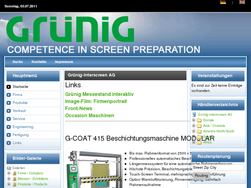Open the Europe dealer link
This screenshot has height=188, width=251.
(208, 120)
